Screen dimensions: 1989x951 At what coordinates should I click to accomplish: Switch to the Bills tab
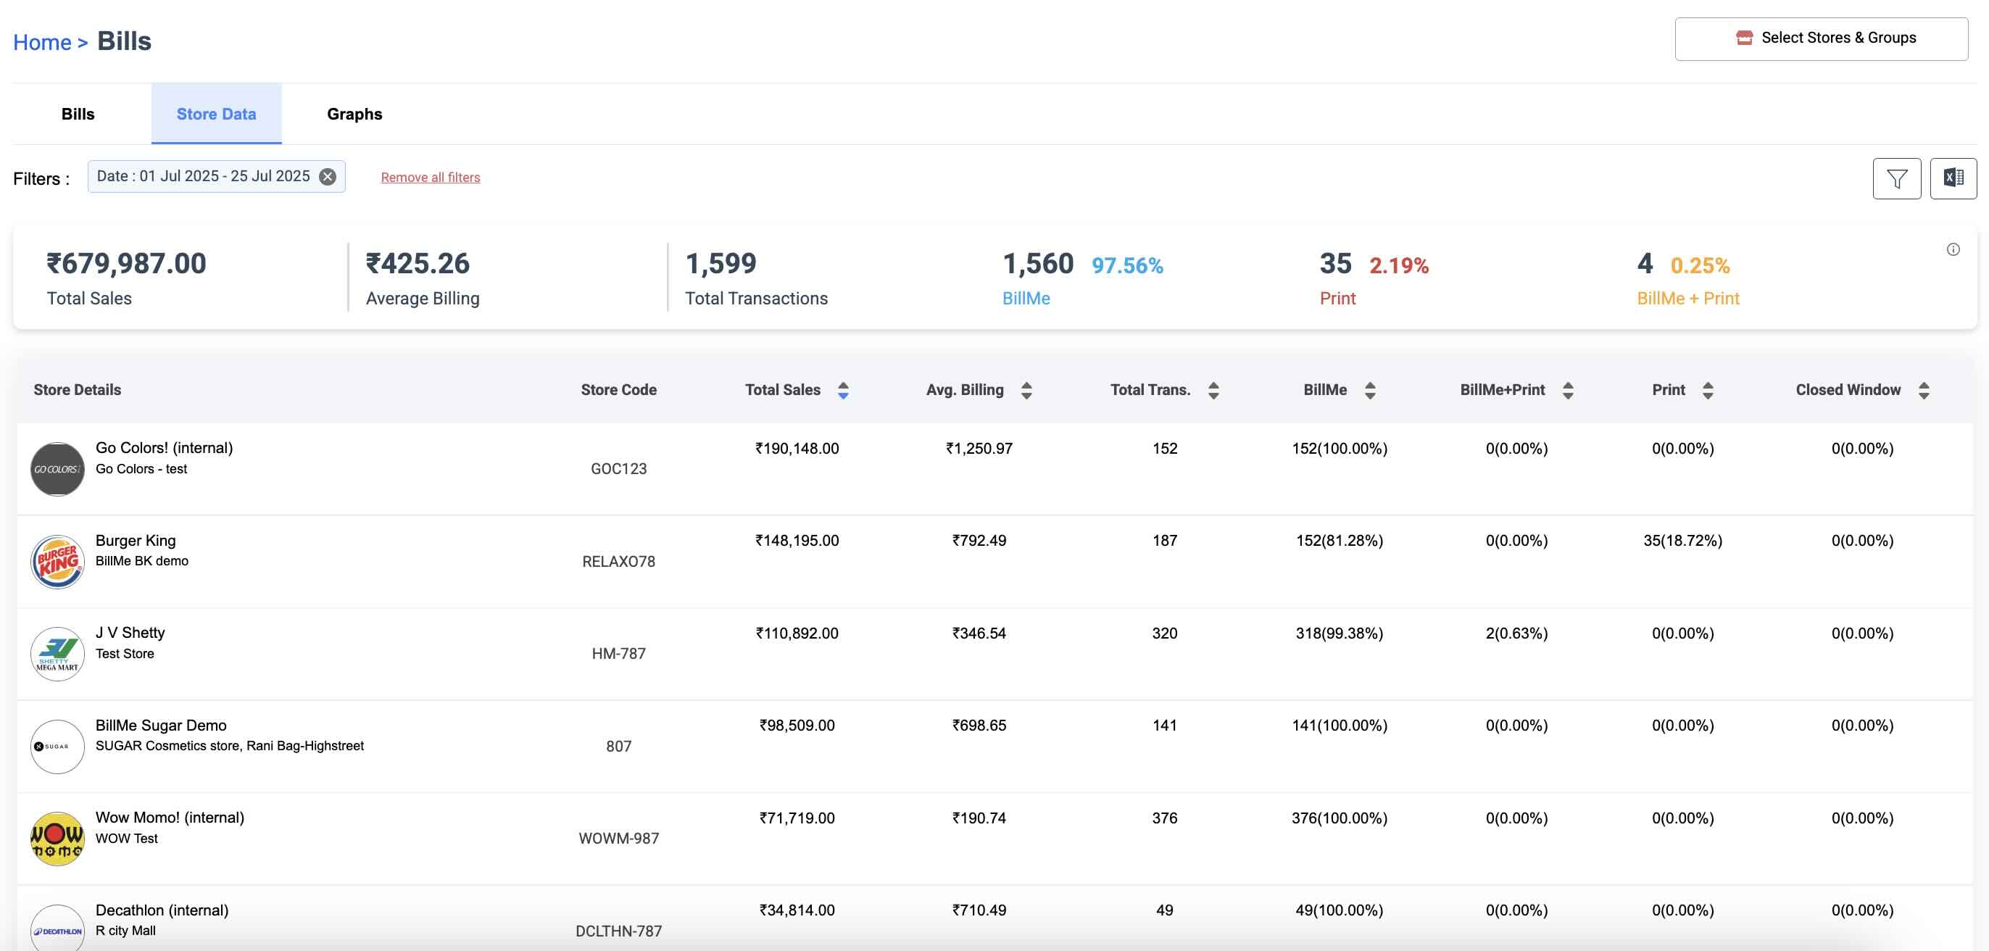(78, 115)
